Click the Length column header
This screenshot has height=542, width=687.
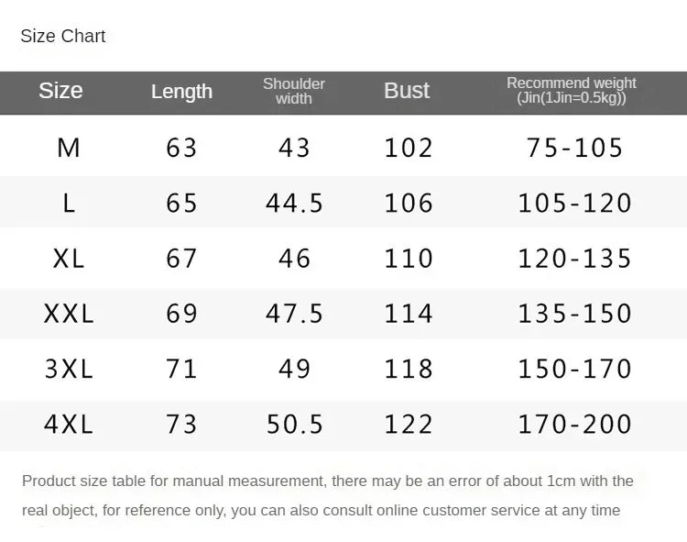[182, 92]
